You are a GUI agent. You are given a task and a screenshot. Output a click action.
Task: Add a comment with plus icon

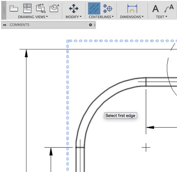[x=90, y=25]
